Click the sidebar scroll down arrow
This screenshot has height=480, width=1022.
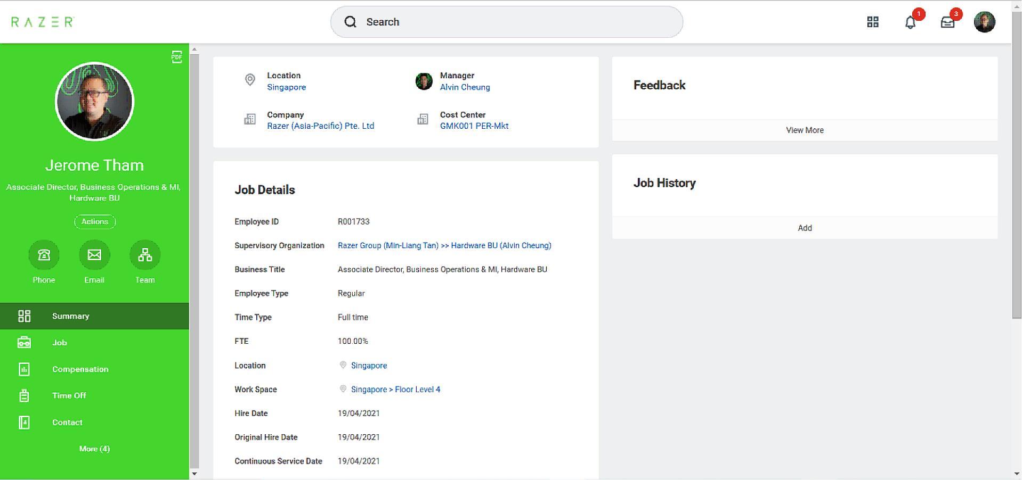194,474
